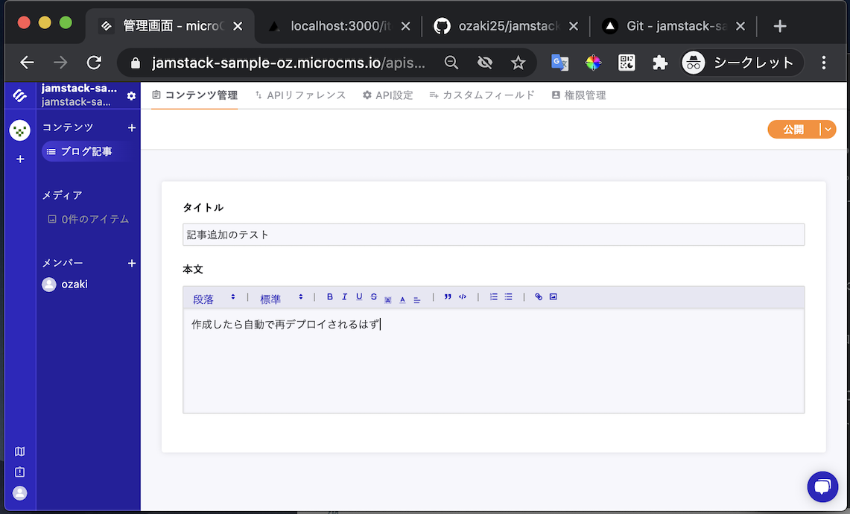Open the 段落 paragraph style dropdown
850x514 pixels.
coord(214,298)
